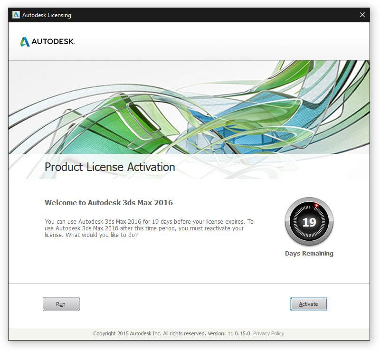The image size is (380, 351).
Task: Click the Autodesk logo in header
Action: pos(47,41)
